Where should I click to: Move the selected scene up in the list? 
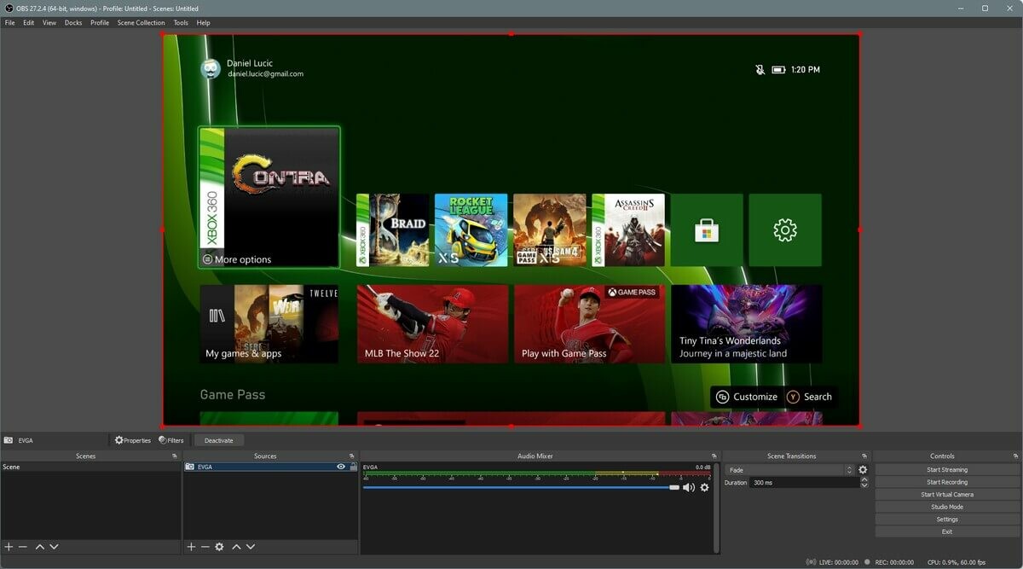tap(39, 547)
